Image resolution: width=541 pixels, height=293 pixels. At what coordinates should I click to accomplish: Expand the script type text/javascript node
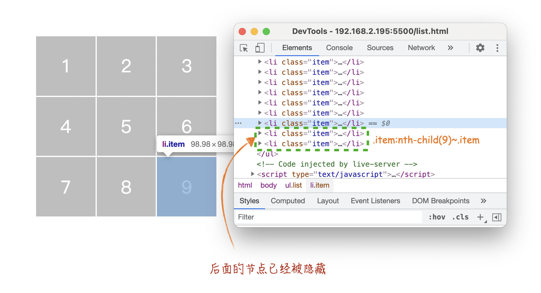253,174
